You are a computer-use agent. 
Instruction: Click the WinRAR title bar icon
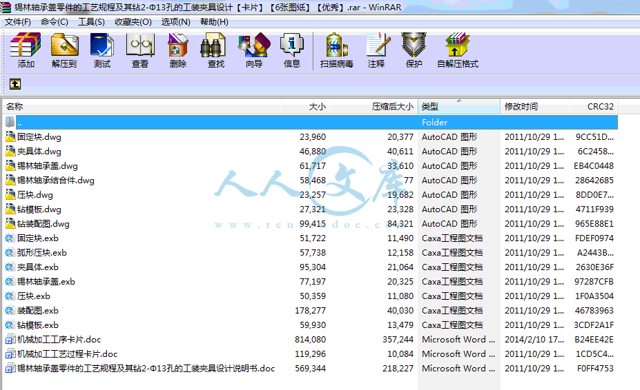coord(6,7)
